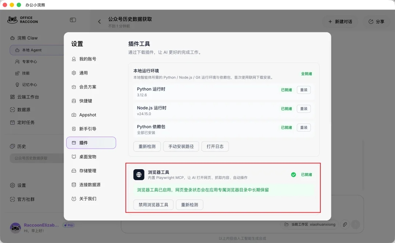The image size is (395, 243).
Task: Select 公众号历史数据获取 history entry
Action: 37,158
